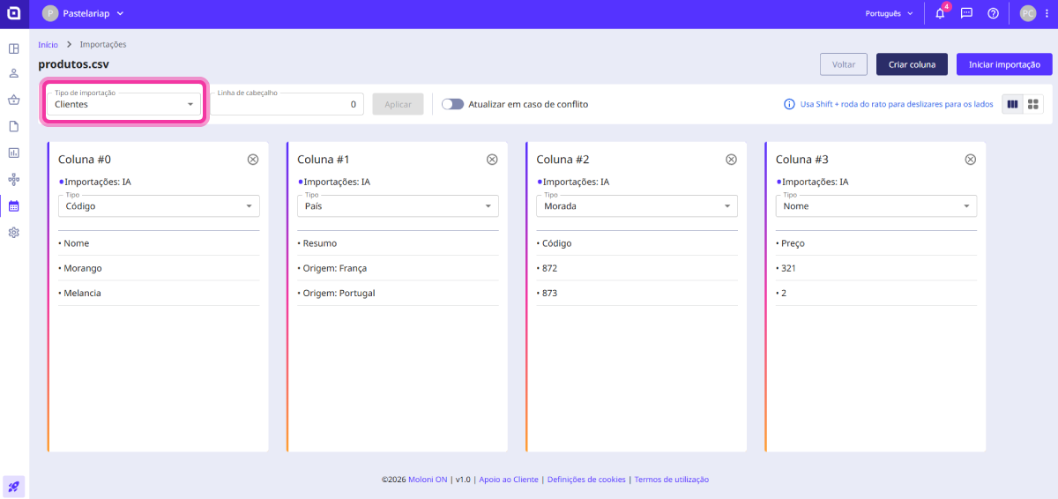Open notifications bell with badge 4
This screenshot has width=1058, height=499.
[941, 13]
